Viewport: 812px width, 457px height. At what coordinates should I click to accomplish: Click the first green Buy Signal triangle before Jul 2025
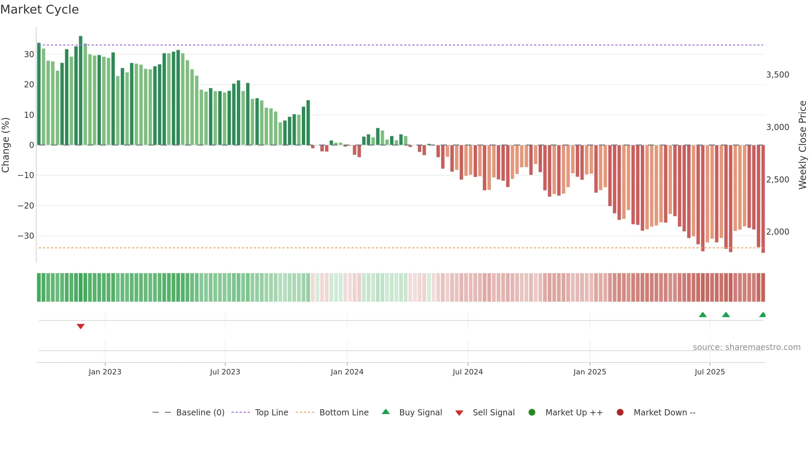(703, 314)
